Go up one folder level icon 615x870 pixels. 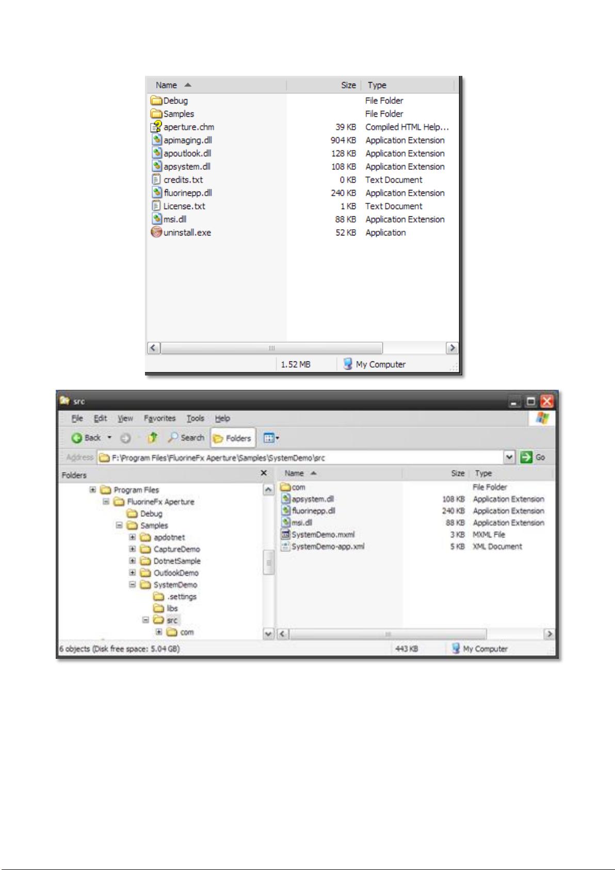pyautogui.click(x=152, y=438)
